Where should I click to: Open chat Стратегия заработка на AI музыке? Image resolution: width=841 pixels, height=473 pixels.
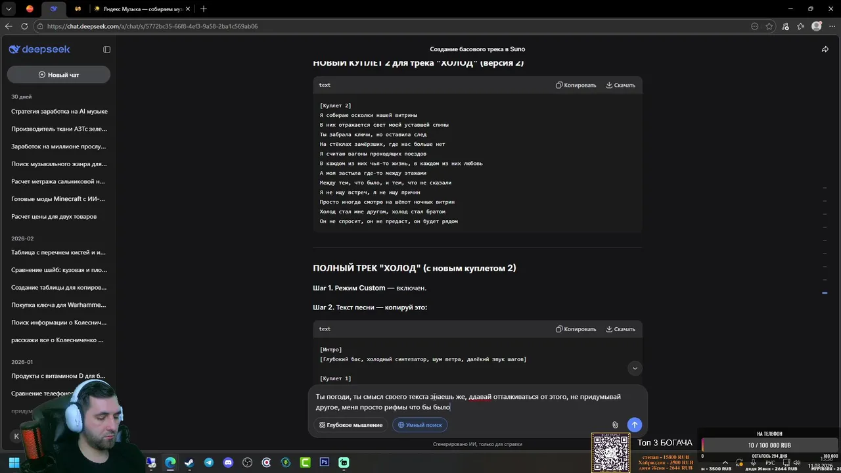click(59, 112)
